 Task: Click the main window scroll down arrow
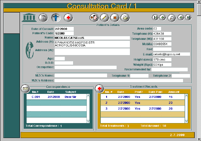click(x=199, y=139)
